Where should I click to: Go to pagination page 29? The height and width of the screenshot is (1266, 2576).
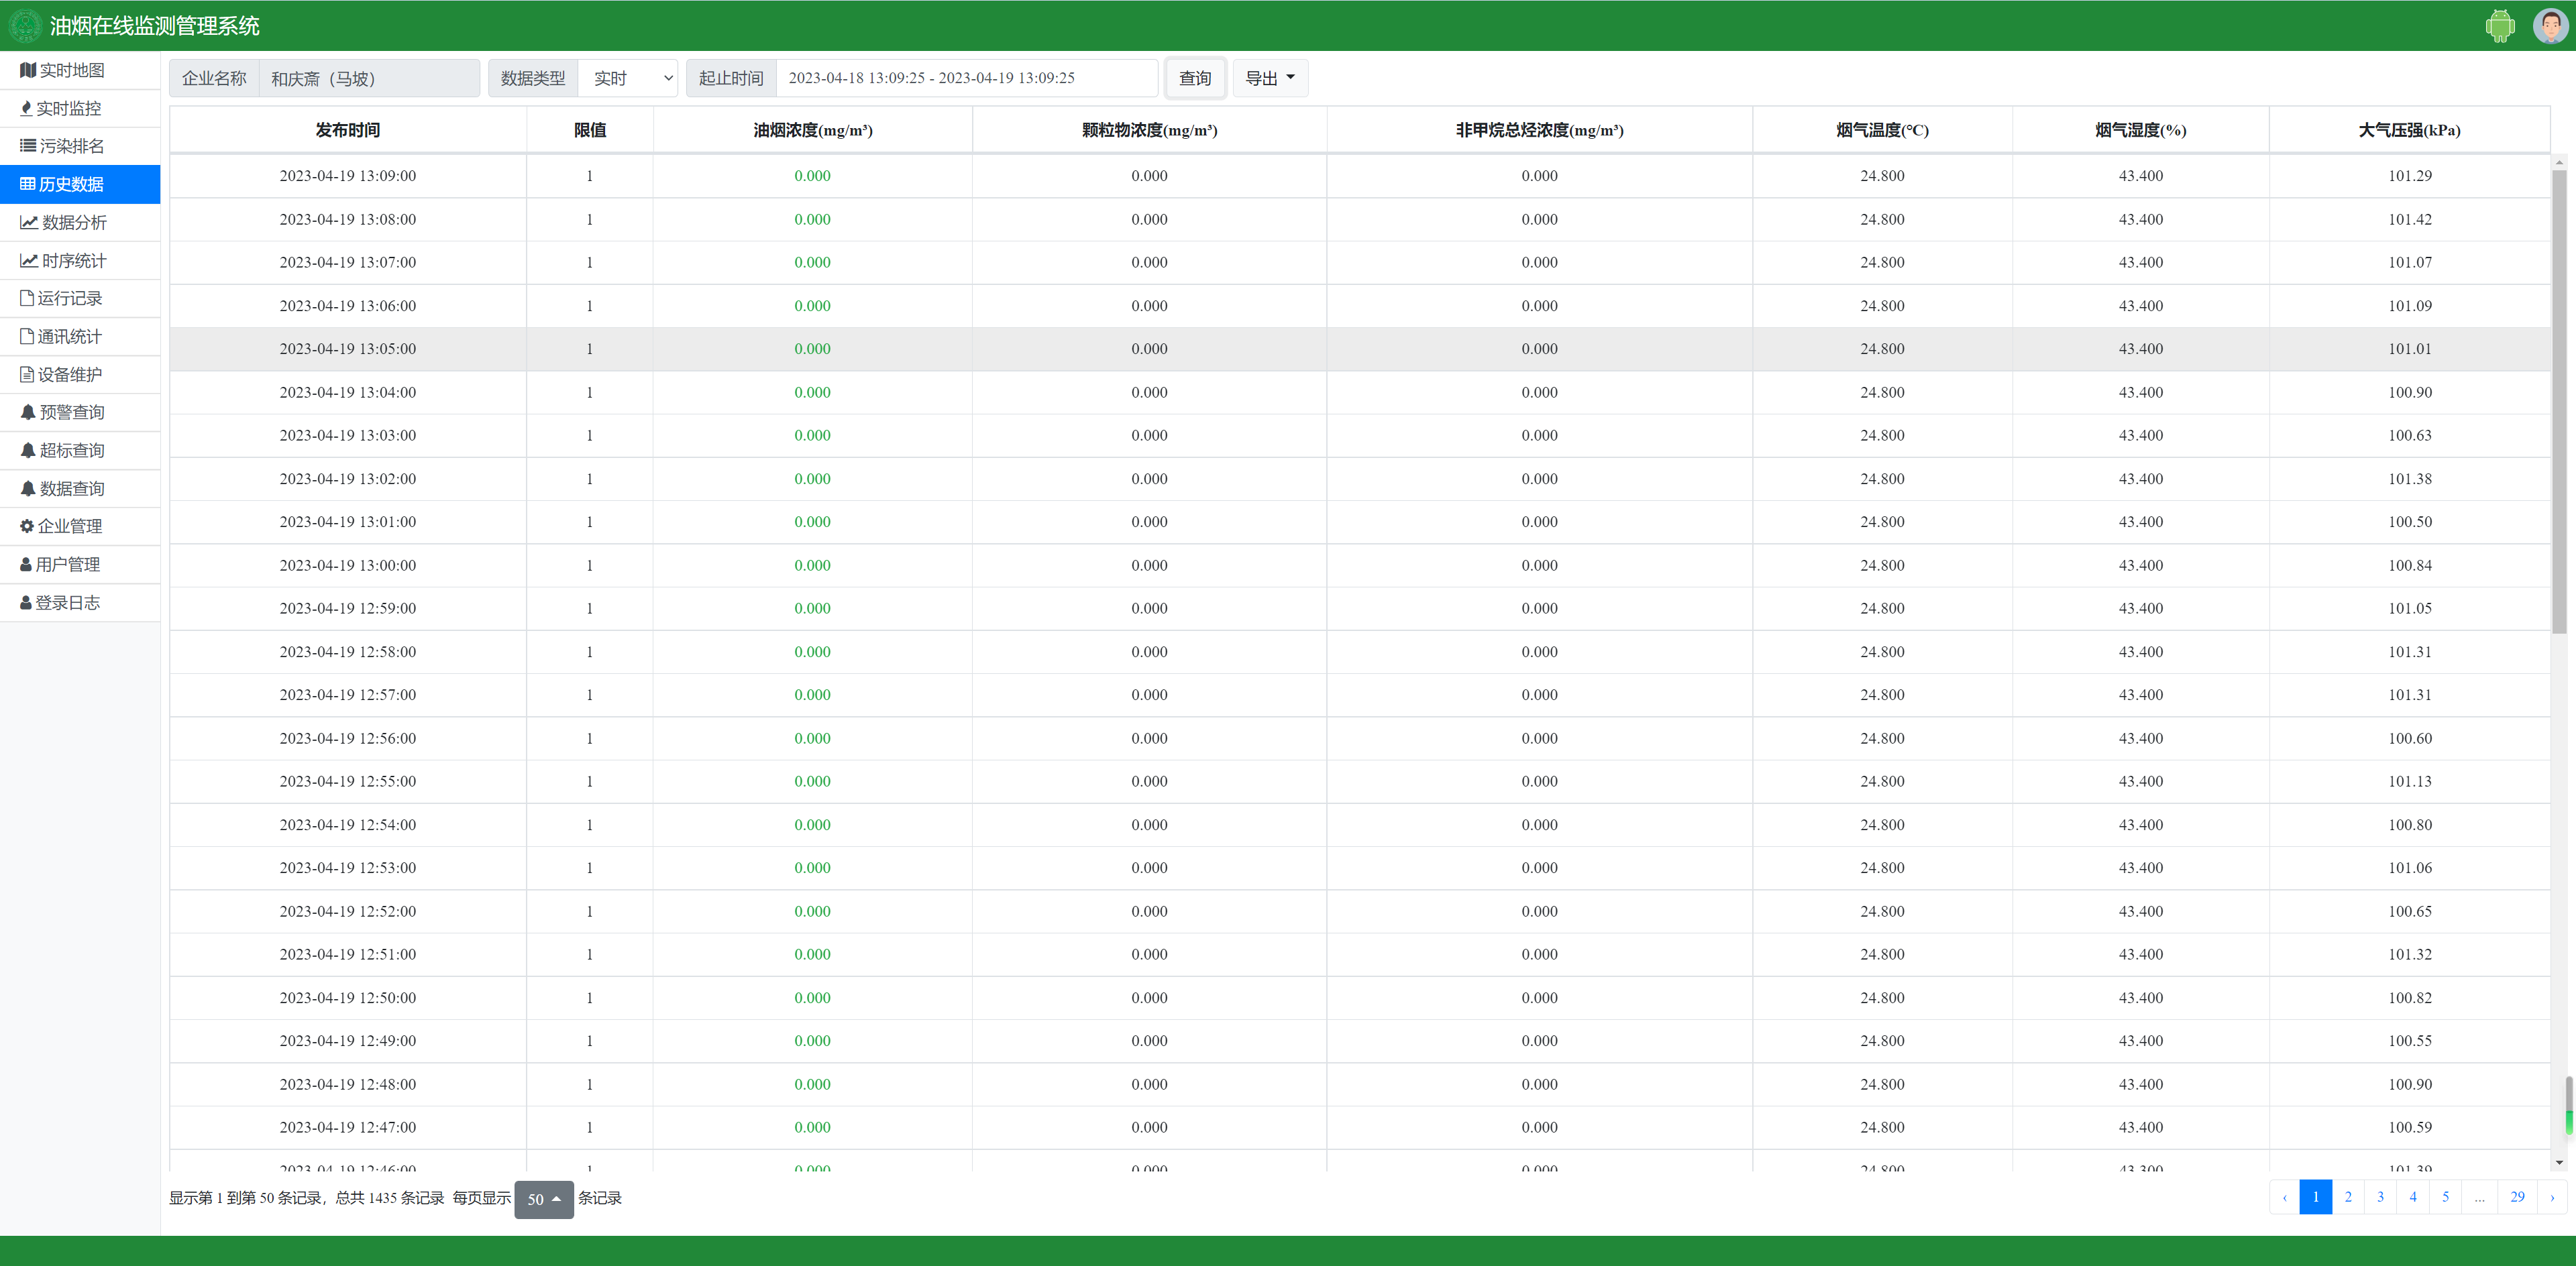[x=2517, y=1196]
